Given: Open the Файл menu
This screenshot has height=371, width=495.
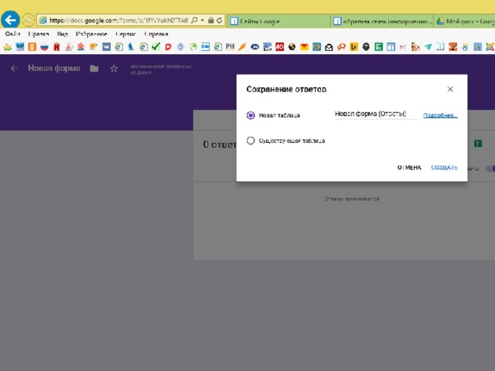Looking at the screenshot, I should (x=12, y=35).
